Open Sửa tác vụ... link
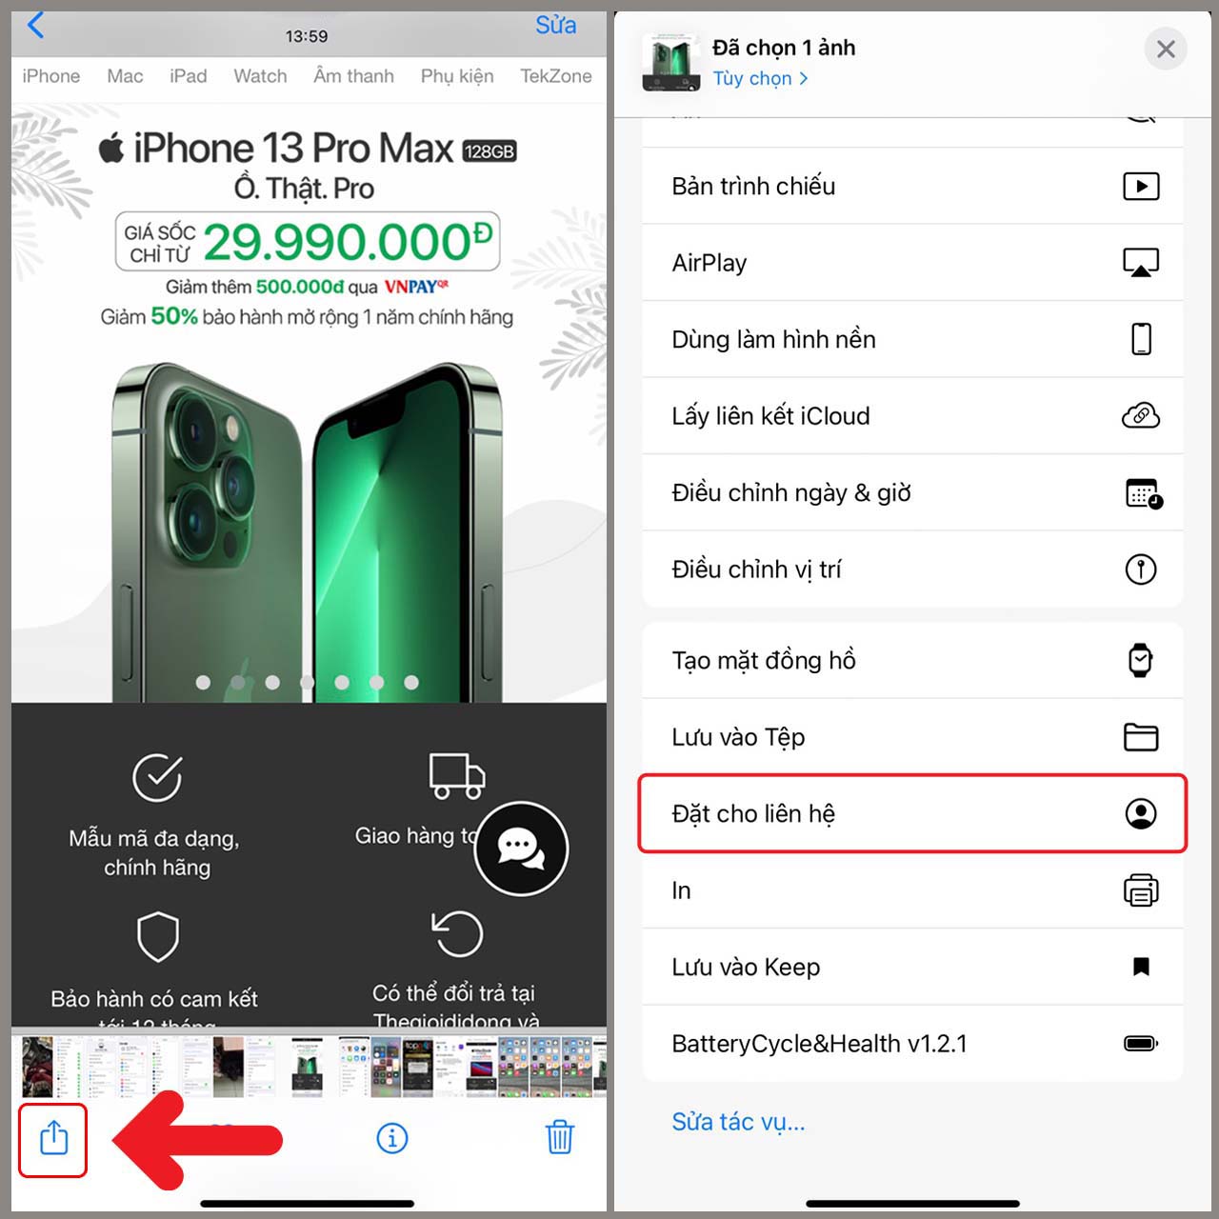 click(738, 1122)
